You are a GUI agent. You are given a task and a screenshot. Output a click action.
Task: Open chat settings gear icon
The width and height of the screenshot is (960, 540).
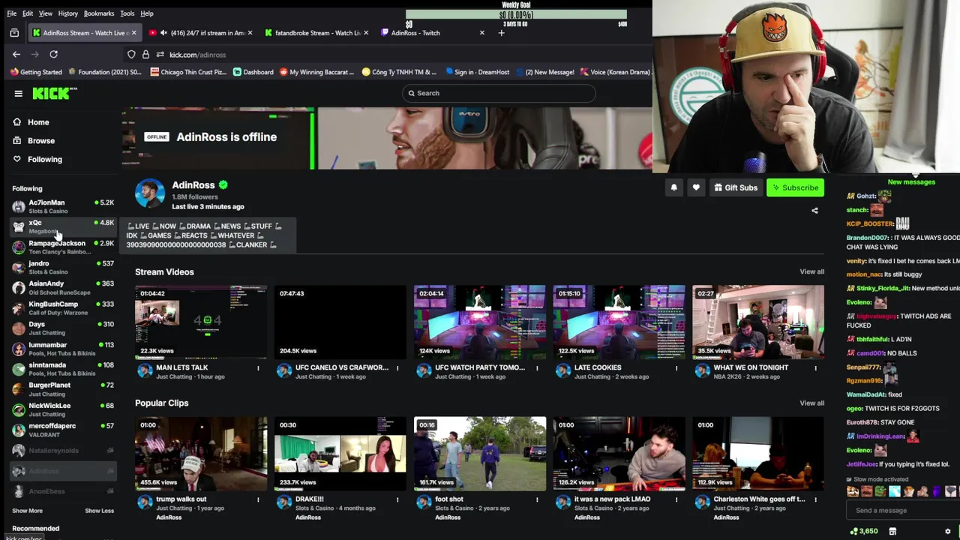click(947, 531)
